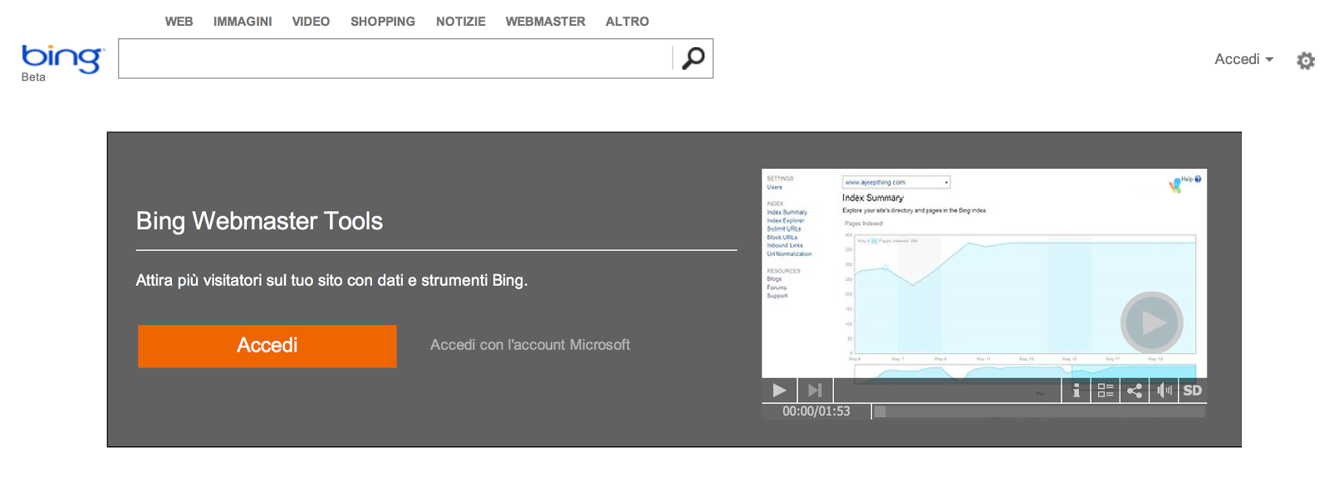
Task: Open the ALTRO menu
Action: pos(627,22)
